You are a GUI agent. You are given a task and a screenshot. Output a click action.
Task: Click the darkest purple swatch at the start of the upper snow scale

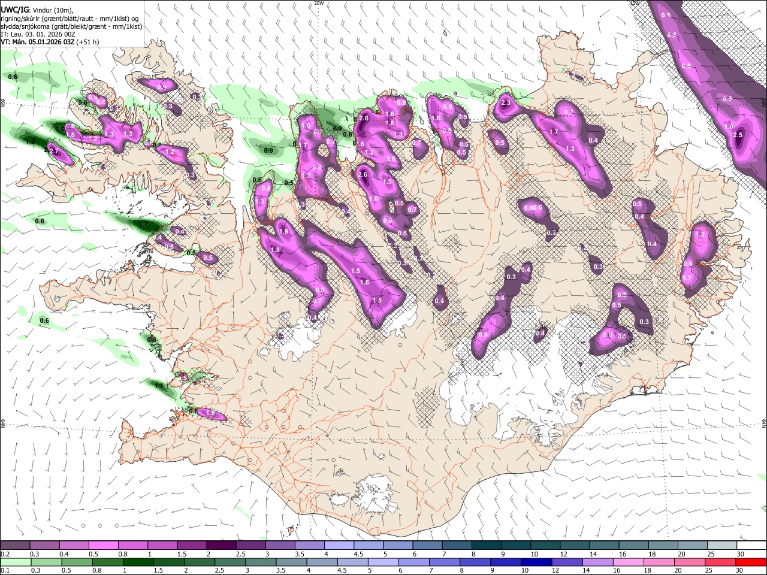click(15, 546)
